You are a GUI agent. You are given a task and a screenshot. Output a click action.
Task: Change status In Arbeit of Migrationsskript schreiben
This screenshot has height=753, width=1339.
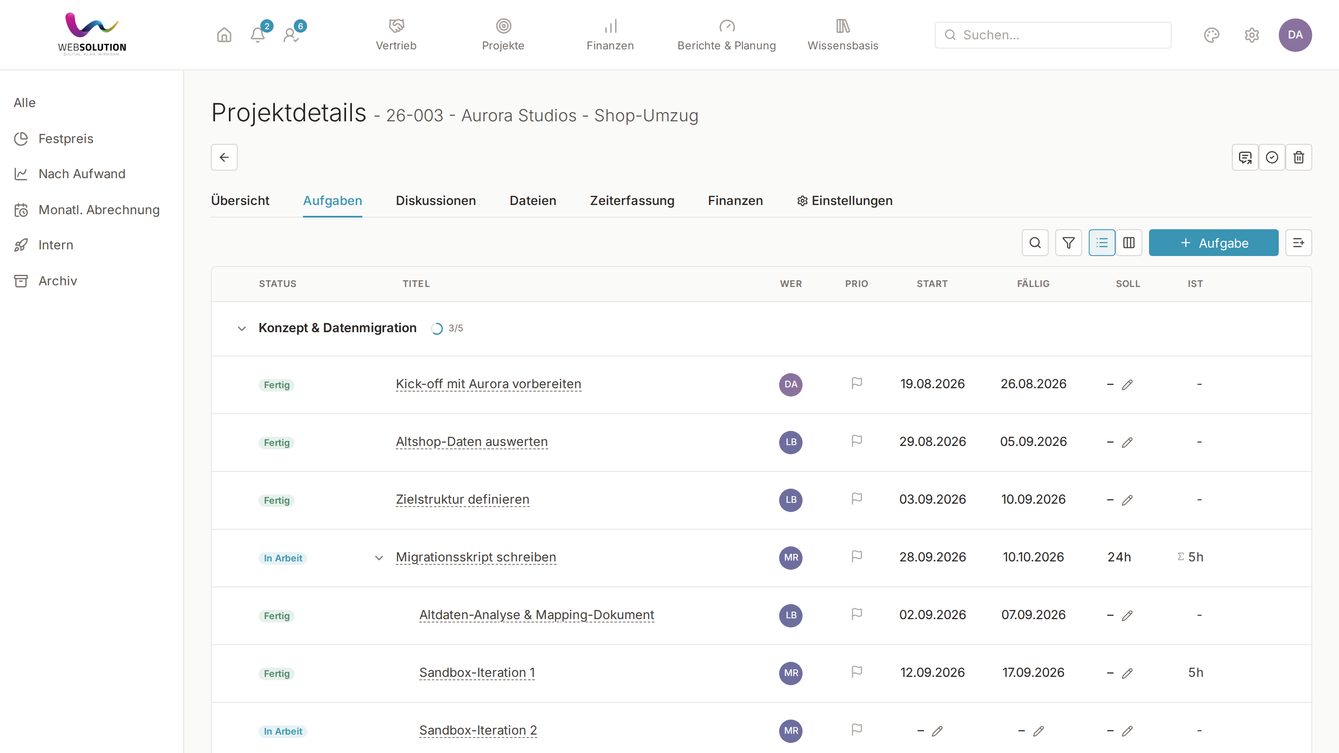coord(283,558)
